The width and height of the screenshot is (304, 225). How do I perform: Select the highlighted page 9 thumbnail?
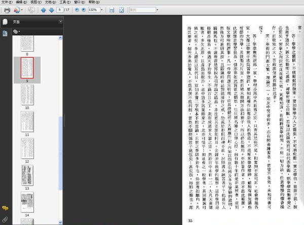point(27,68)
